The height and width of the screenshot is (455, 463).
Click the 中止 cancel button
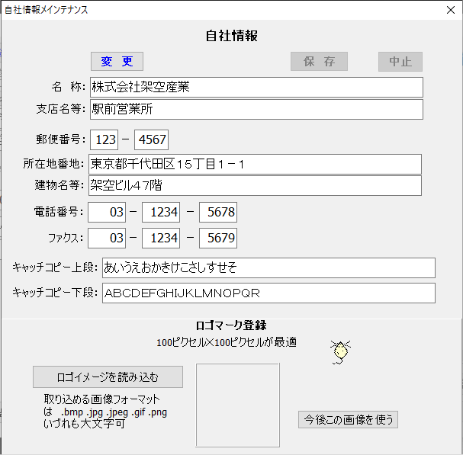[400, 62]
